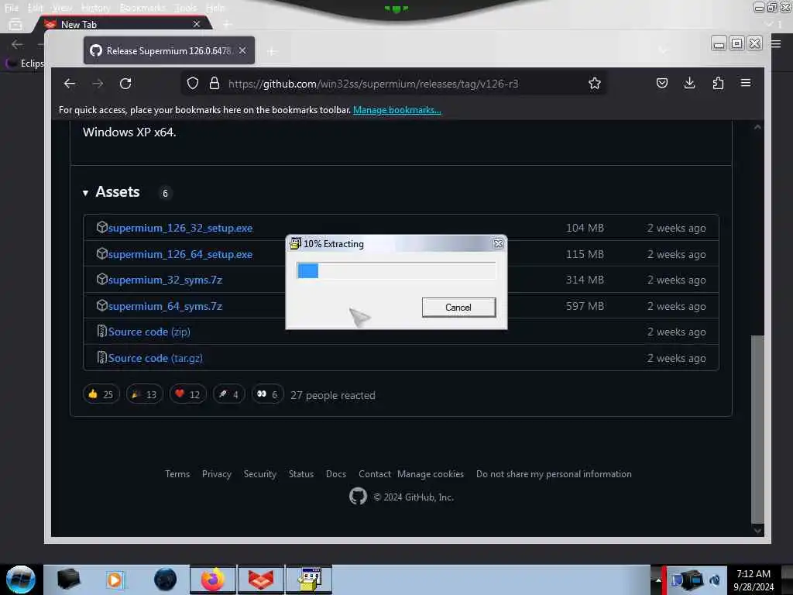
Task: Download supermium_126_32_setup.exe
Action: [x=180, y=229]
